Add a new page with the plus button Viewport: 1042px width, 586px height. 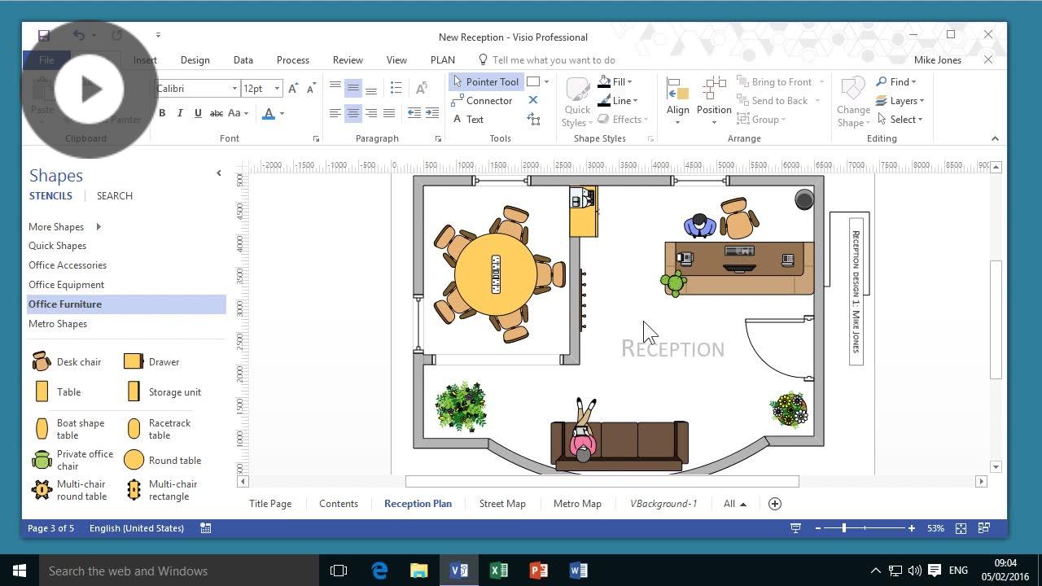[x=774, y=503]
